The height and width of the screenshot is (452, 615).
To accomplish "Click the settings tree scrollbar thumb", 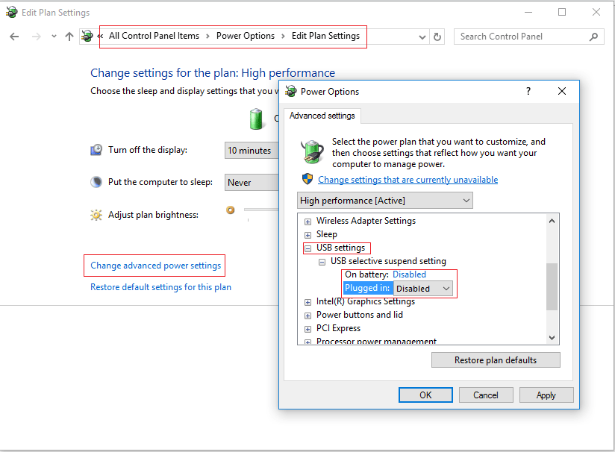I will click(x=552, y=286).
